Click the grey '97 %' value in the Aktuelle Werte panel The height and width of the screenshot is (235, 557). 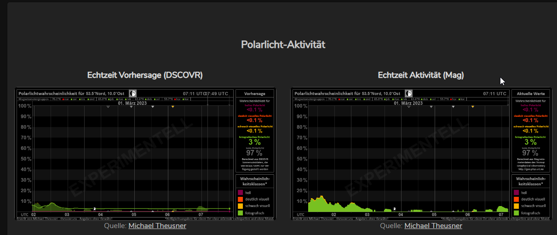click(x=530, y=153)
